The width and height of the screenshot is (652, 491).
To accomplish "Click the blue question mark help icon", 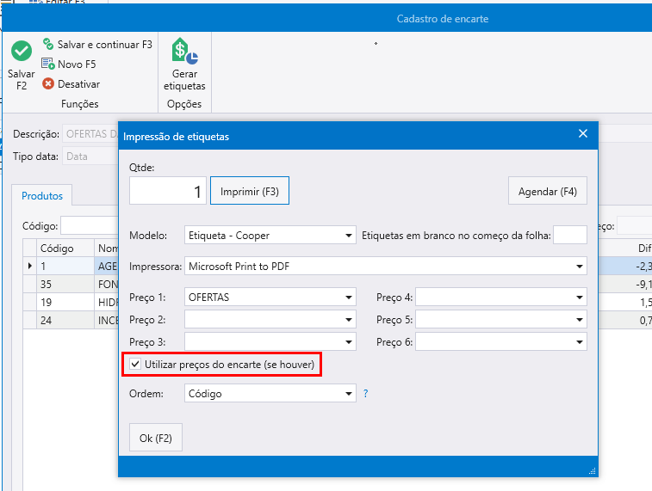I will (x=365, y=394).
